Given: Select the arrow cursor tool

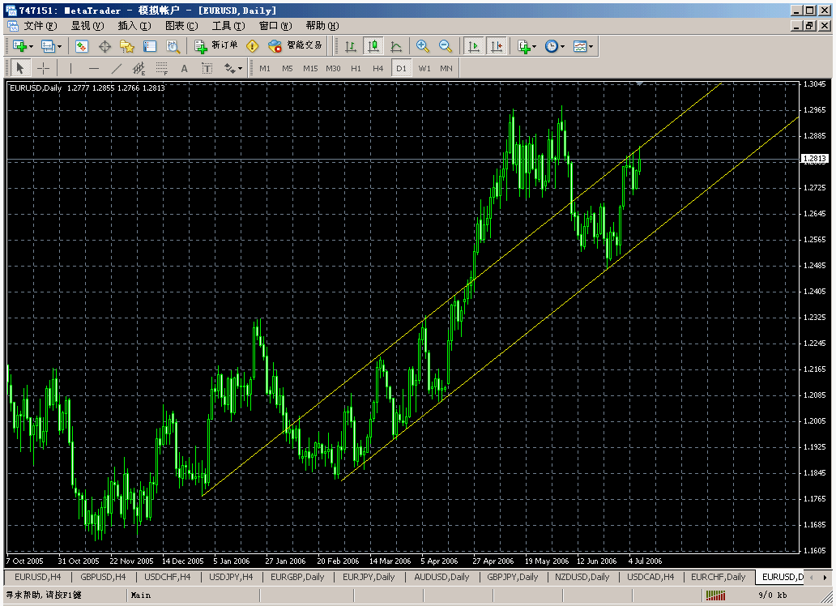Looking at the screenshot, I should click(x=20, y=68).
